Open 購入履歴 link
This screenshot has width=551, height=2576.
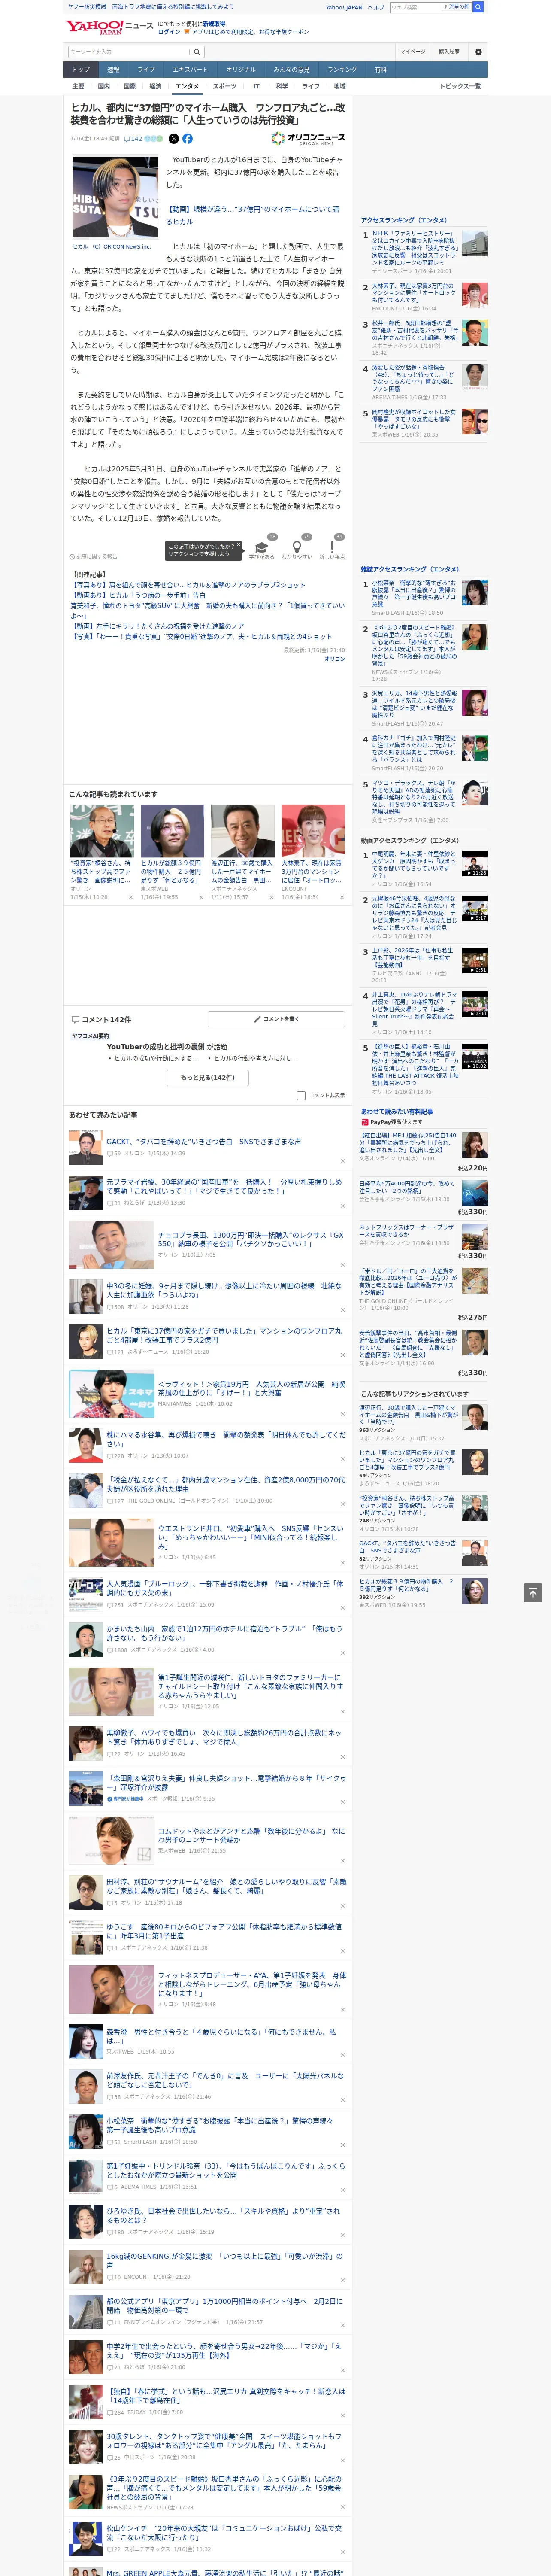[x=449, y=52]
